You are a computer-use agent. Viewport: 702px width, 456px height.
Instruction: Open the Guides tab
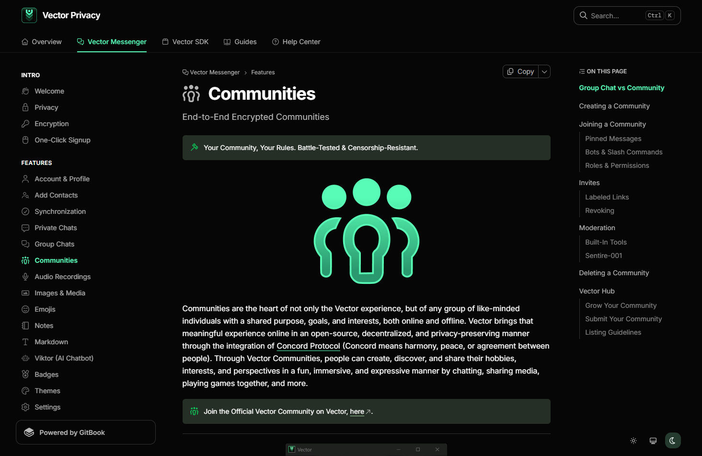coord(240,42)
